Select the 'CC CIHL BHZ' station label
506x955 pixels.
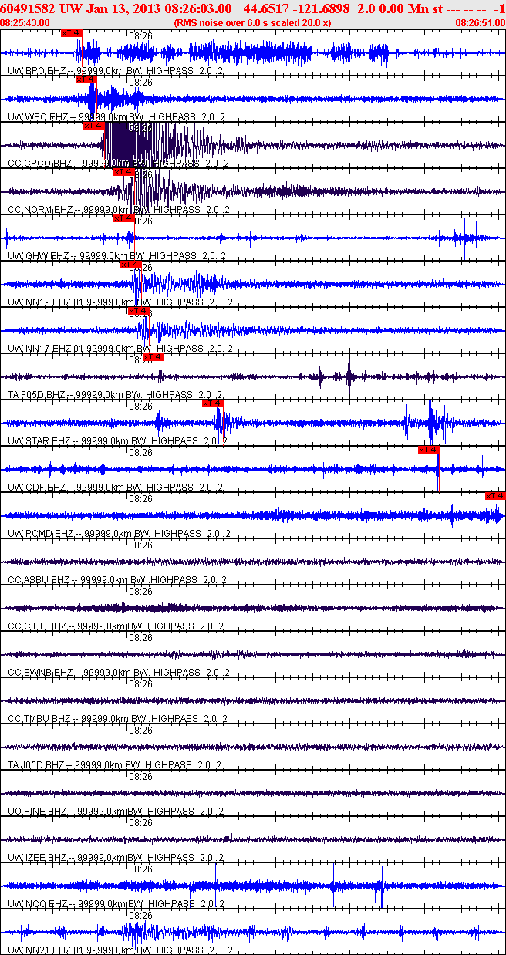coord(38,626)
